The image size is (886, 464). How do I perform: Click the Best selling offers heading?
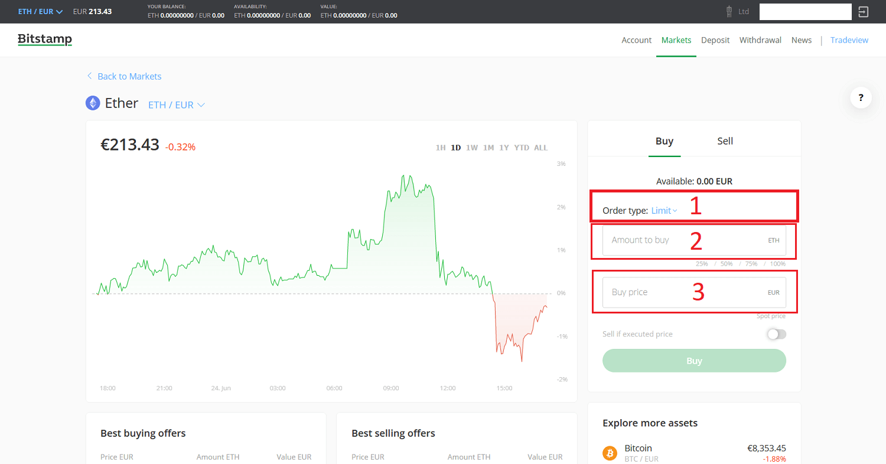coord(393,433)
